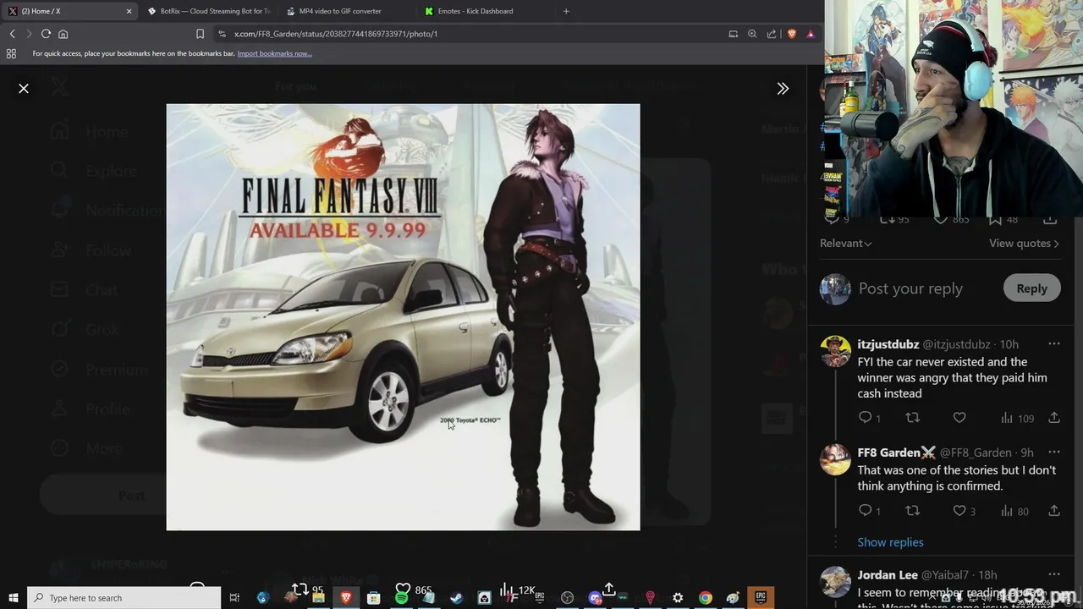This screenshot has height=609, width=1083.
Task: Close the enlarged photo viewer
Action: coord(24,88)
